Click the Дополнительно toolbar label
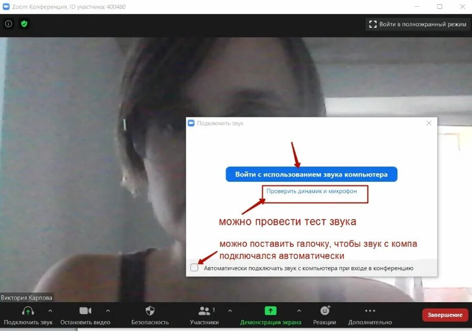Image resolution: width=472 pixels, height=331 pixels. point(370,322)
